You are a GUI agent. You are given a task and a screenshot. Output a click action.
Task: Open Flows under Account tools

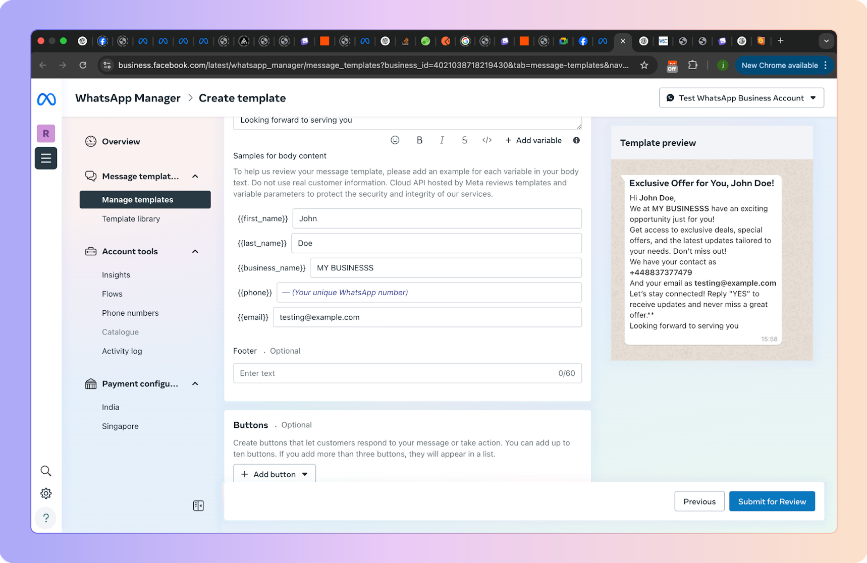112,294
